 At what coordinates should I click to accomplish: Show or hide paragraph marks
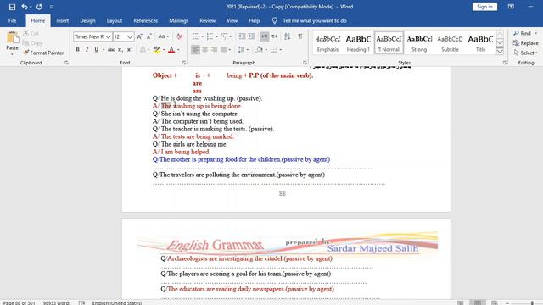(x=300, y=36)
